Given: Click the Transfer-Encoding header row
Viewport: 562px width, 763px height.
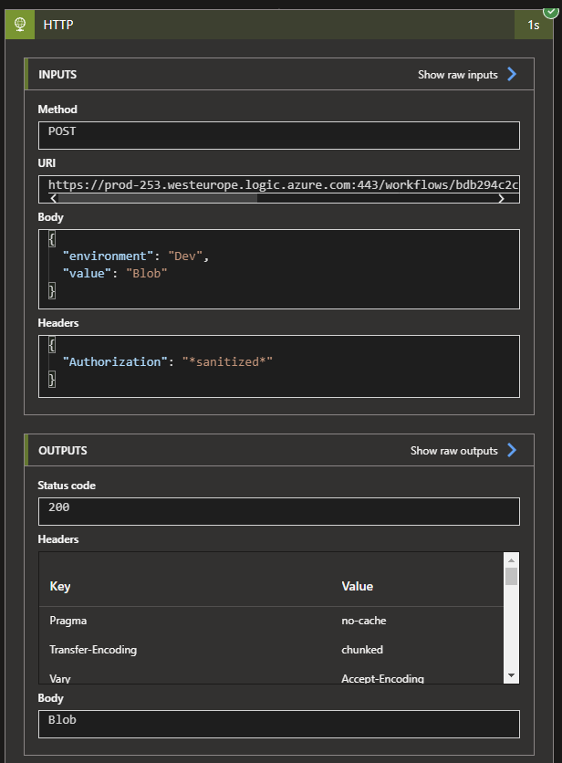Looking at the screenshot, I should pos(271,650).
